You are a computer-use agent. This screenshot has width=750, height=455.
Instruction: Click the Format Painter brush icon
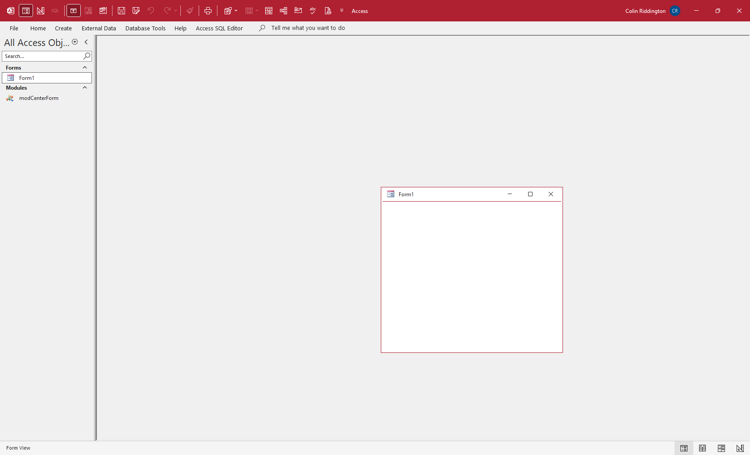tap(190, 11)
